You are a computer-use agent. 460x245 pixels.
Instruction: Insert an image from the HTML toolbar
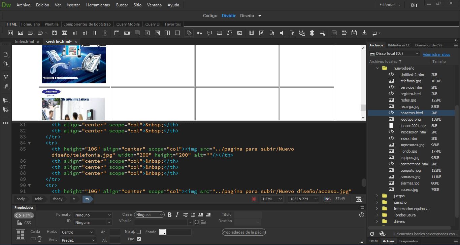21,33
